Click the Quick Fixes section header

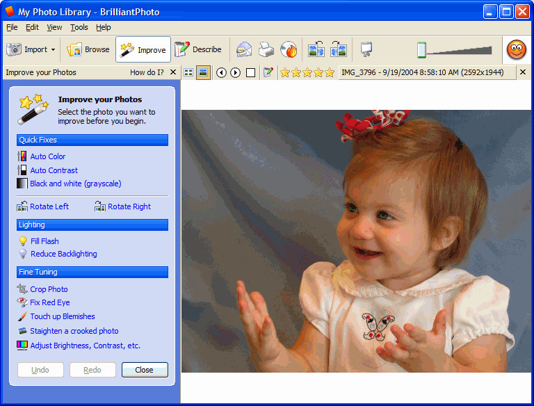[x=92, y=140]
